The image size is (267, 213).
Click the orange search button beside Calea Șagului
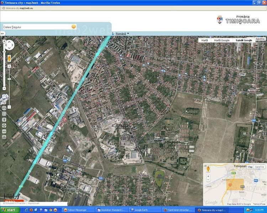pos(74,27)
